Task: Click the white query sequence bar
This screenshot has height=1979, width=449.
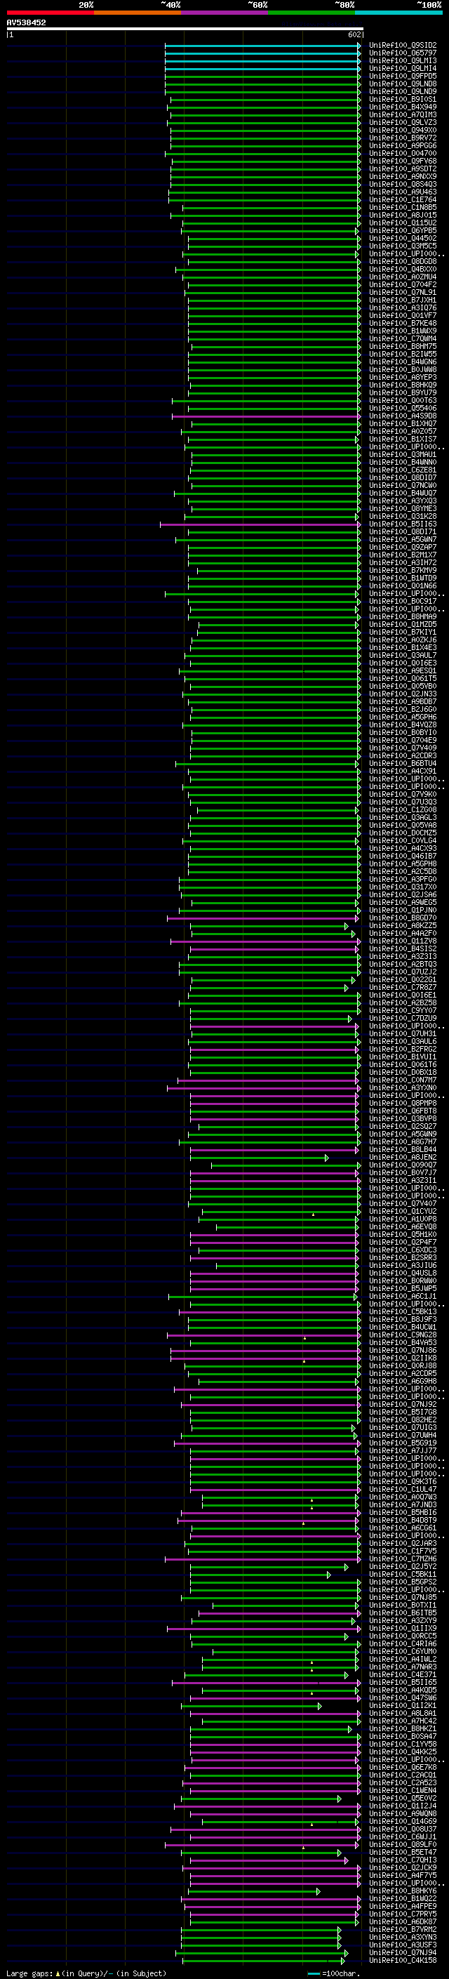Action: [185, 29]
